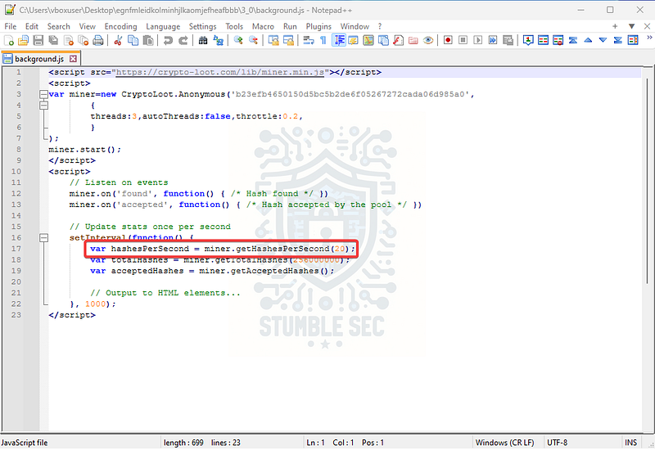Zoom in using the magnifier plus icon

(x=238, y=40)
